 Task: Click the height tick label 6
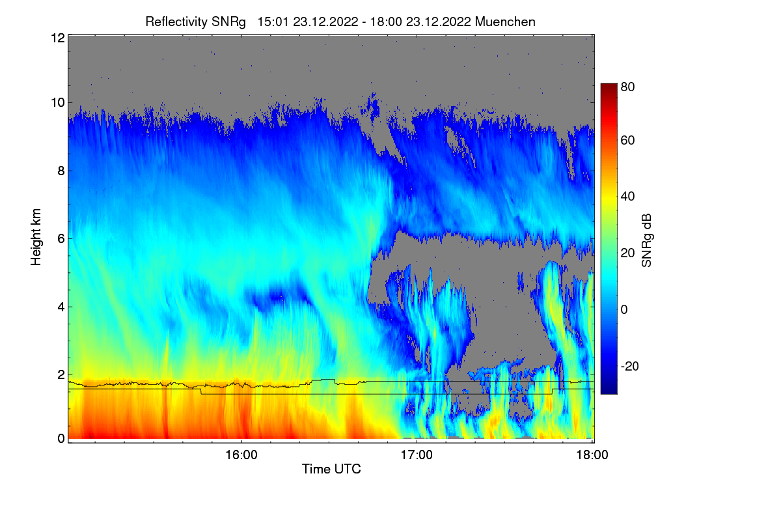tap(61, 239)
